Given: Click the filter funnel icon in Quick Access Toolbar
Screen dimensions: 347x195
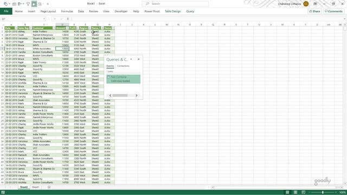Looking at the screenshot, I should click(28, 4).
